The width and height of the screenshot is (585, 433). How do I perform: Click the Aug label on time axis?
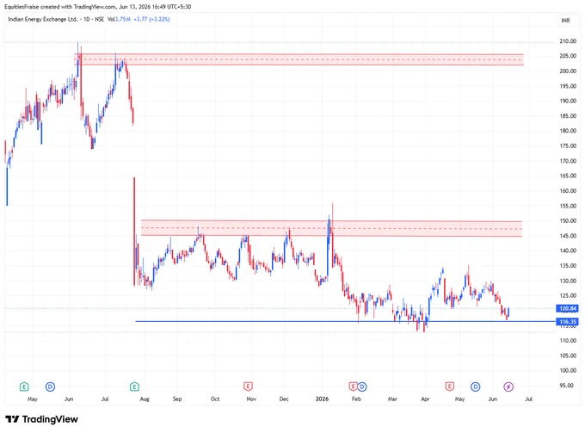click(x=145, y=399)
